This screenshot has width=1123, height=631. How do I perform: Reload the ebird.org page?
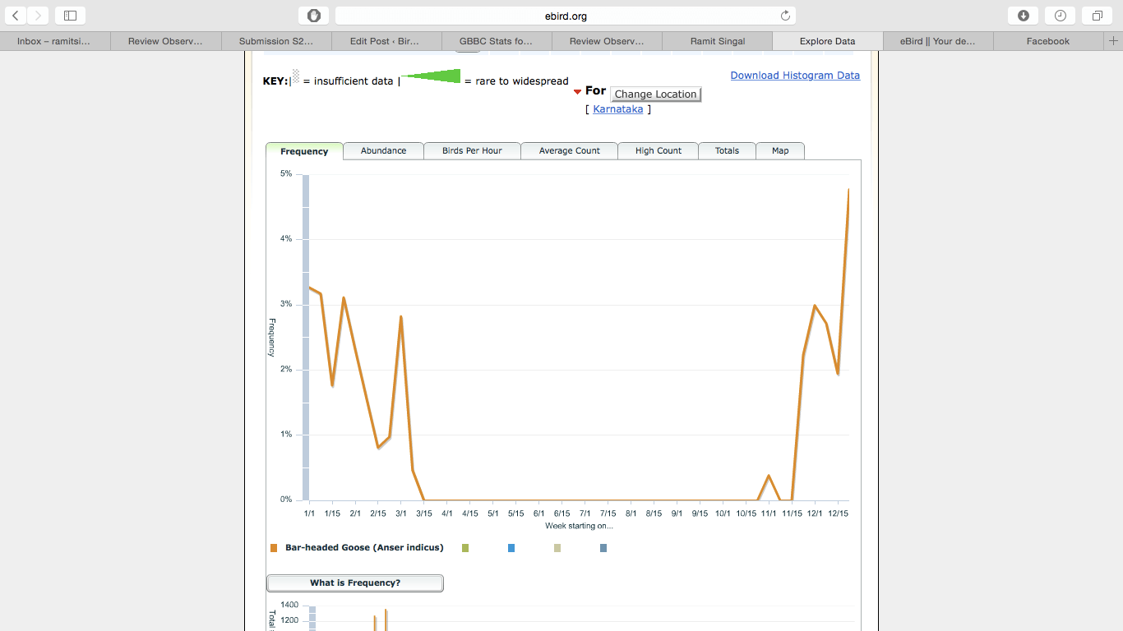pos(785,16)
